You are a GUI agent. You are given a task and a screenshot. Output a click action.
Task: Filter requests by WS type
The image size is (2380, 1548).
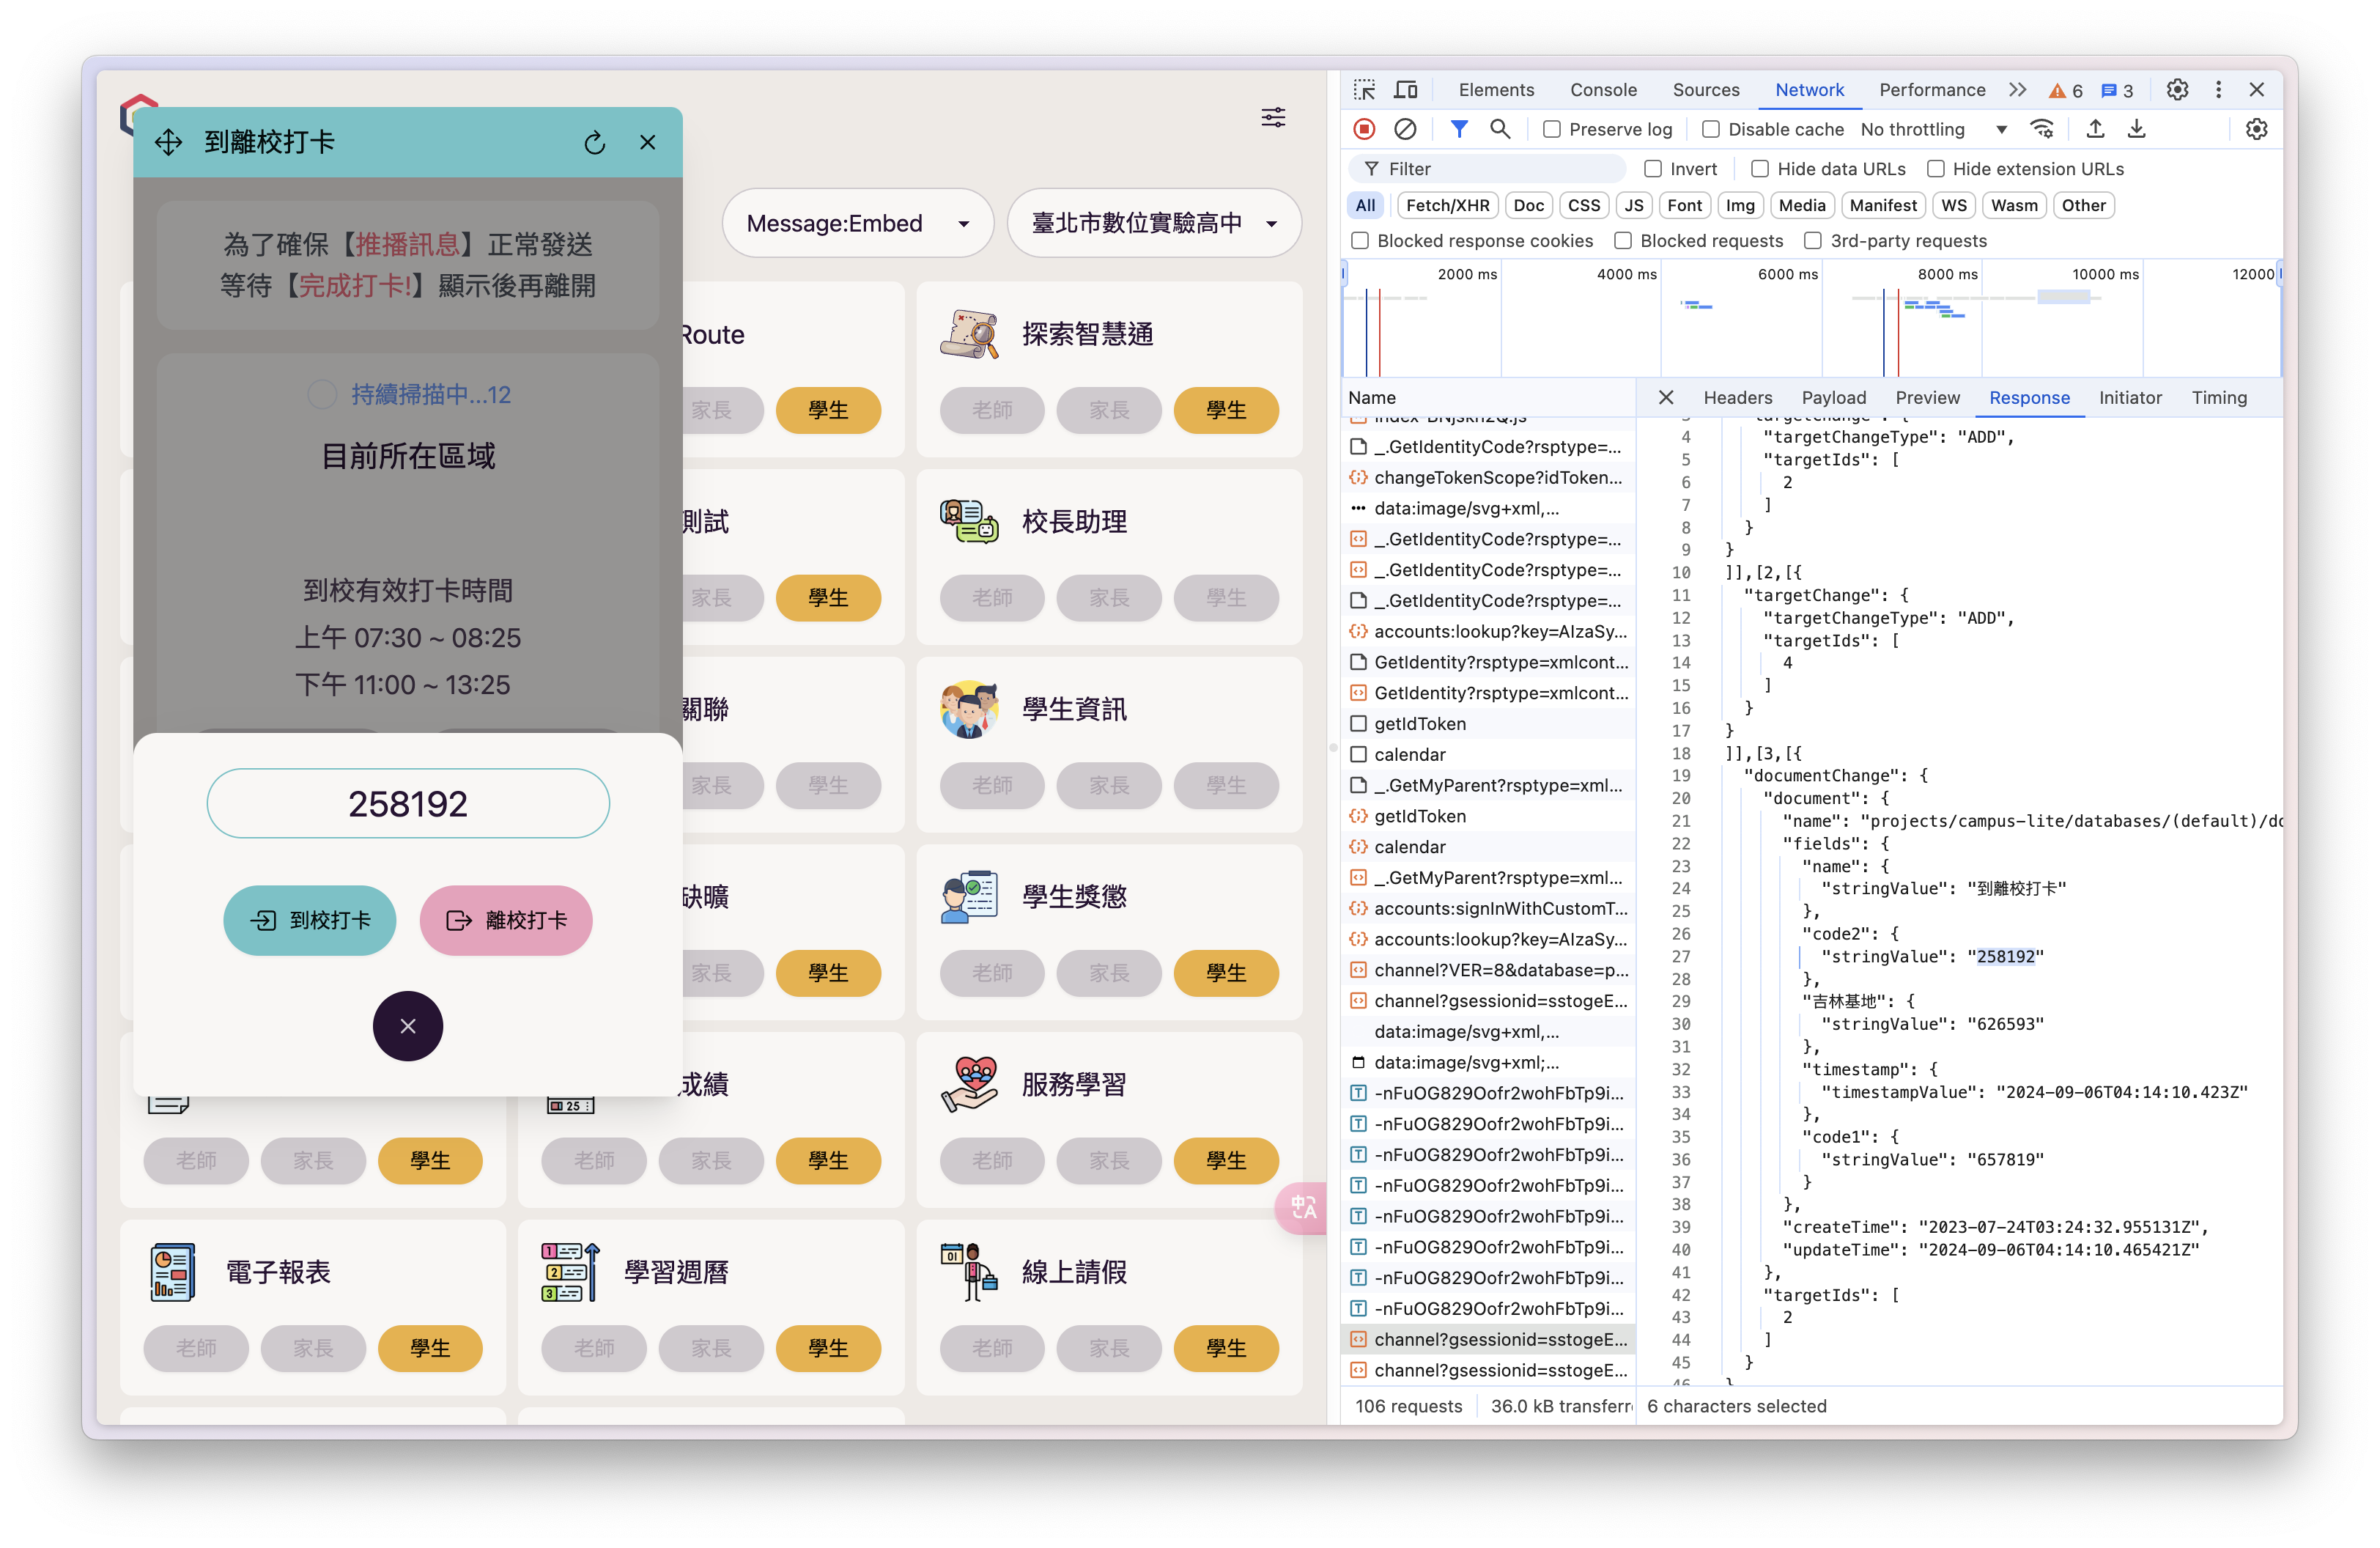pyautogui.click(x=1953, y=205)
